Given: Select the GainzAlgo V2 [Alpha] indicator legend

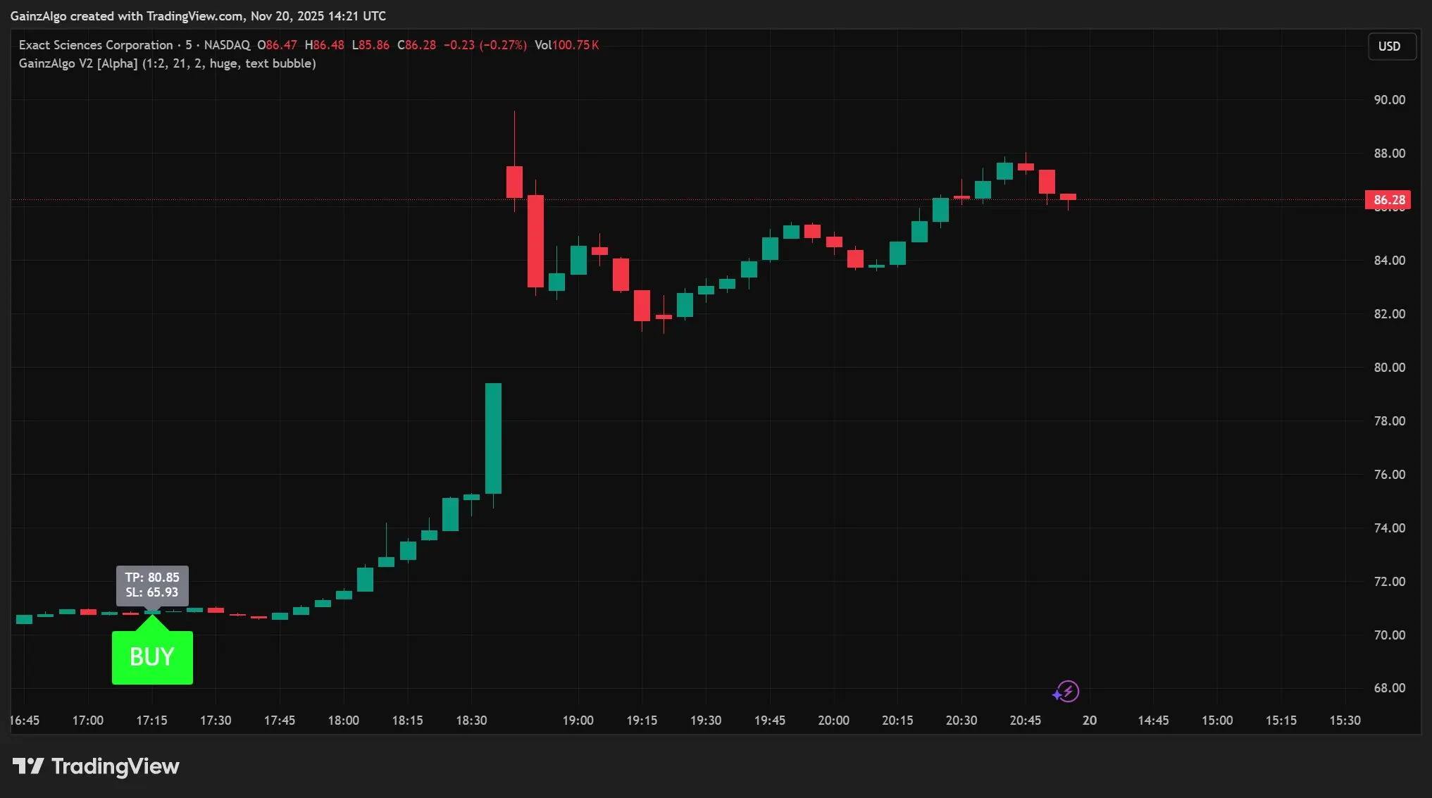Looking at the screenshot, I should [x=167, y=63].
